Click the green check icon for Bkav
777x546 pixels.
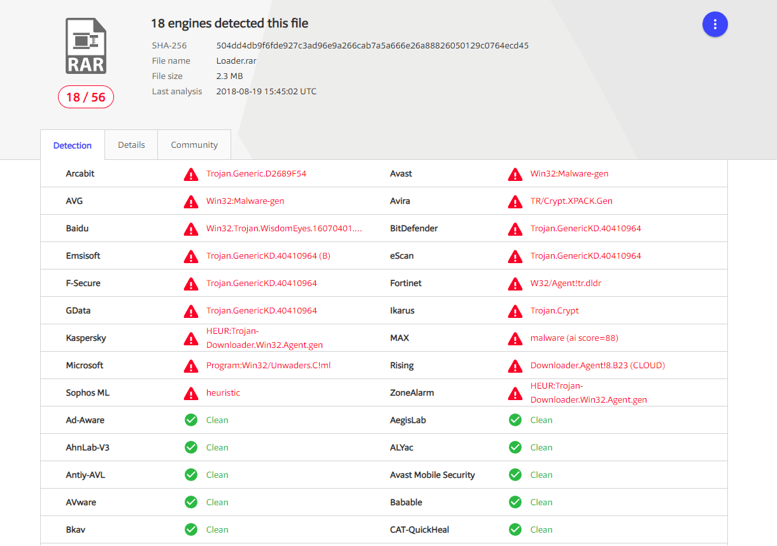tap(191, 529)
